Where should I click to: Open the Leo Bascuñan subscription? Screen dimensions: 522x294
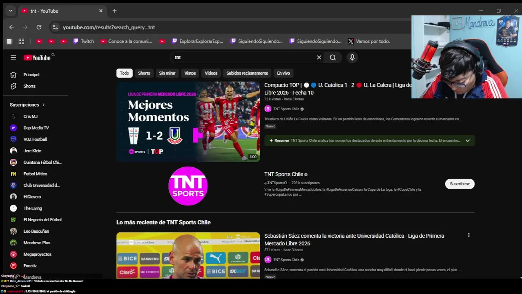pos(36,231)
